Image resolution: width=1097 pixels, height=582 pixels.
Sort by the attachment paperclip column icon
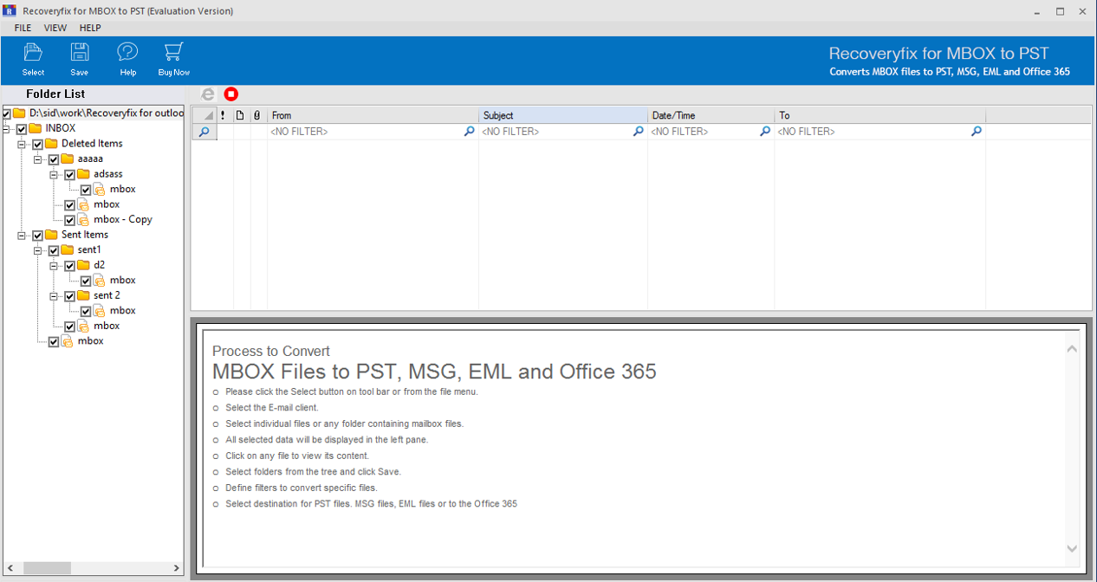click(x=257, y=115)
